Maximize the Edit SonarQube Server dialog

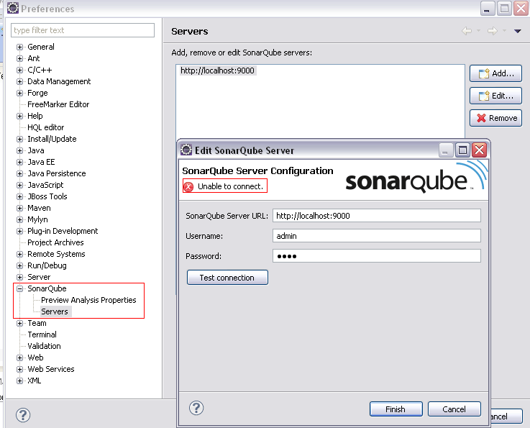click(x=462, y=150)
